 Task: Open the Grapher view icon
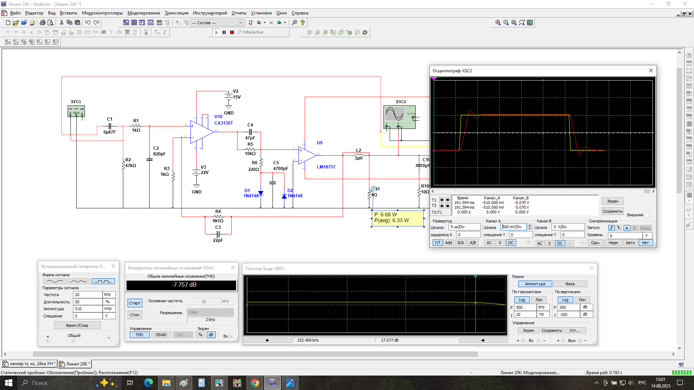pos(150,22)
